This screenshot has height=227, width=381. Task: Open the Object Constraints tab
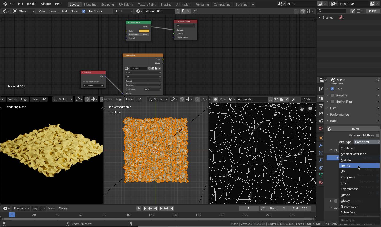tap(321, 168)
